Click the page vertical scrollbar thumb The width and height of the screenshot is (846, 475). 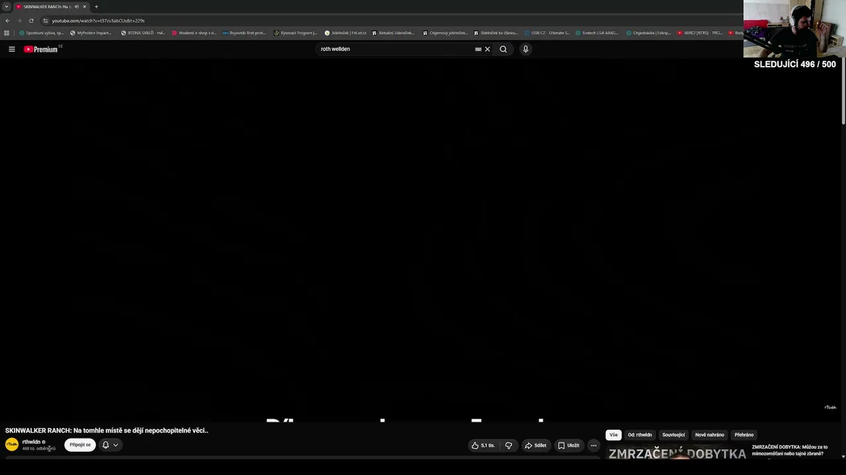click(x=843, y=92)
